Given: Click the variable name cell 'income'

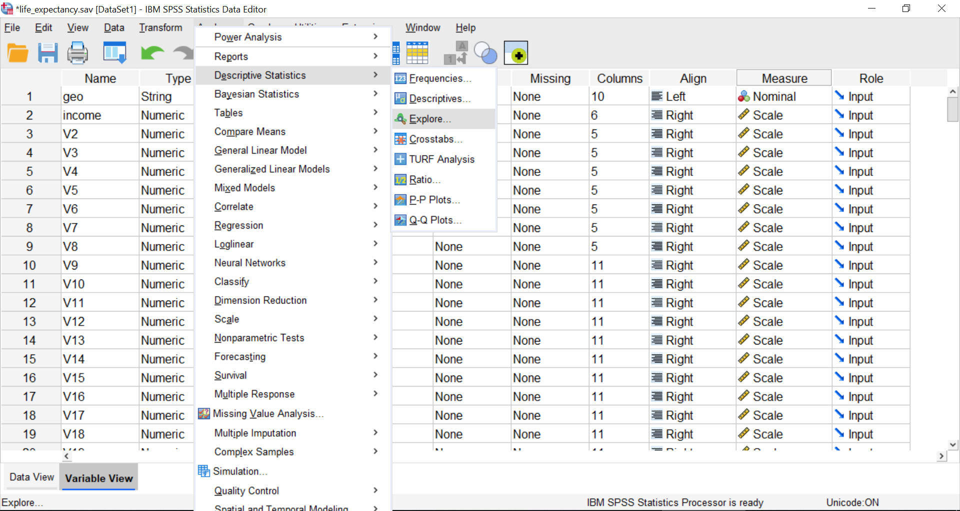Looking at the screenshot, I should (100, 115).
